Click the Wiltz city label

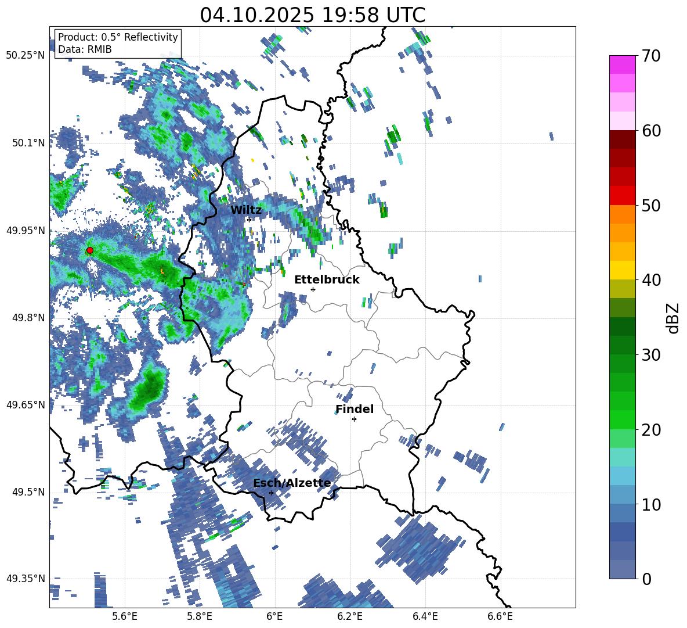coord(246,210)
